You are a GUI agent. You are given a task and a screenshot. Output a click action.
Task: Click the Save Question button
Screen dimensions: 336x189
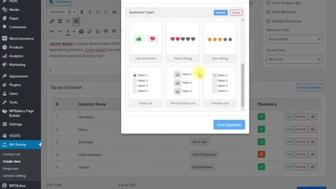229,125
